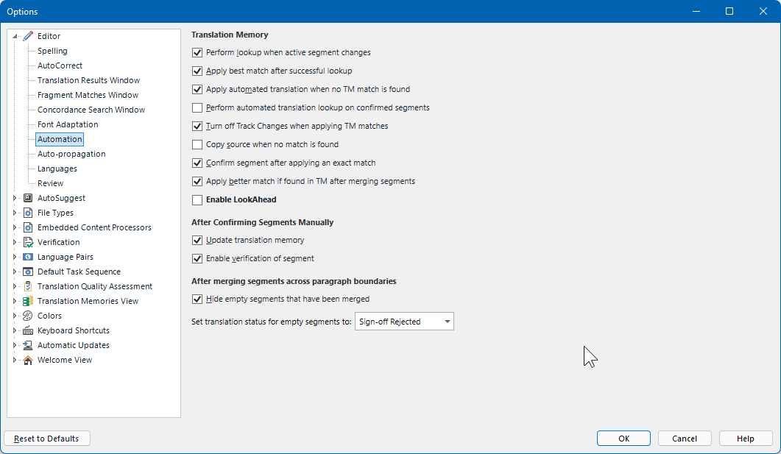
Task: Click the Welcome View home icon
Action: coord(29,359)
